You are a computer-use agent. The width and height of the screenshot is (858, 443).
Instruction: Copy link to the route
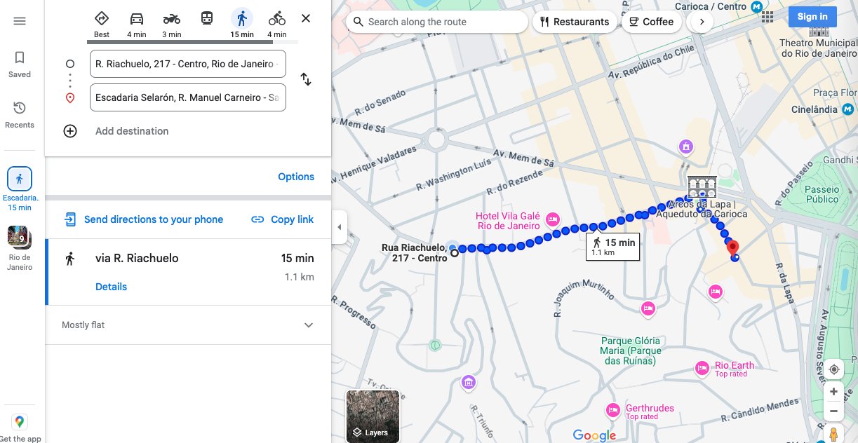(283, 219)
